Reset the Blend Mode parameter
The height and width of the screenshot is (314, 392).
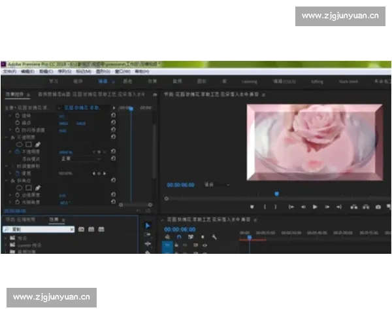pos(113,158)
